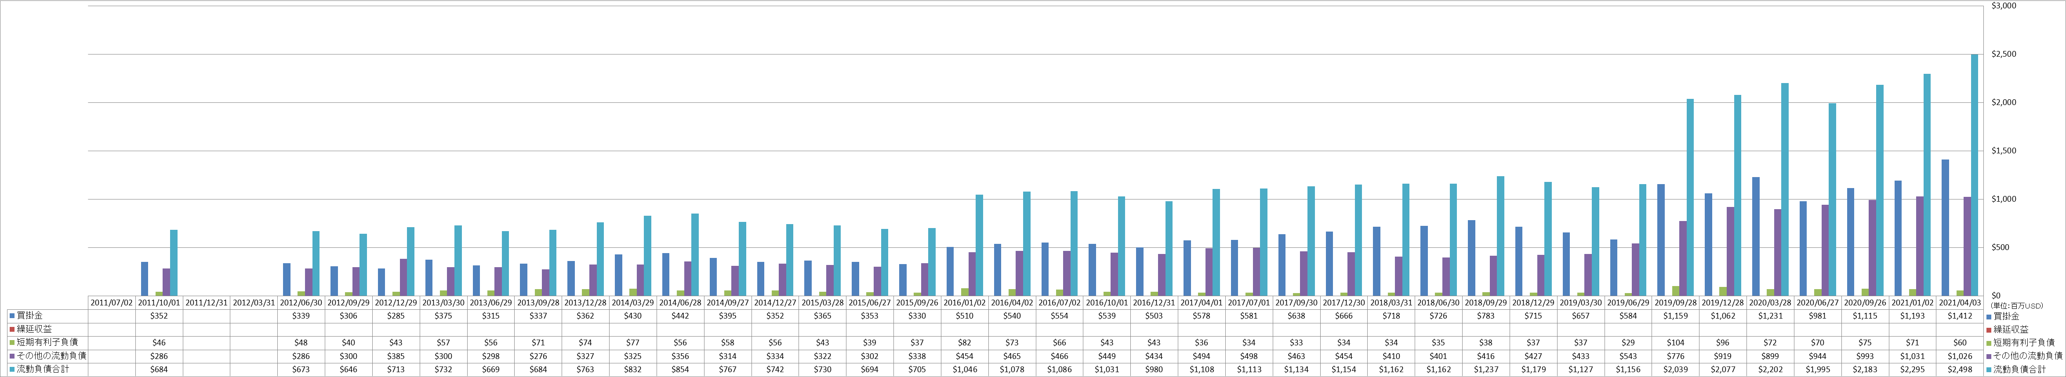Click the $1,046 cell under 2016/01/02

click(965, 370)
